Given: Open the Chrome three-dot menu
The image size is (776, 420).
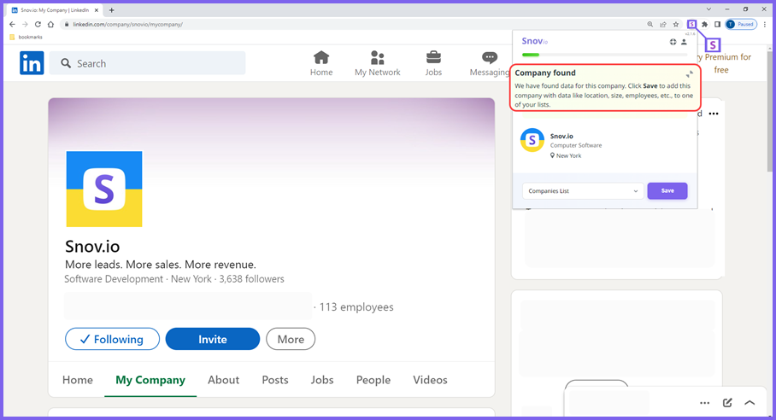Looking at the screenshot, I should click(765, 24).
